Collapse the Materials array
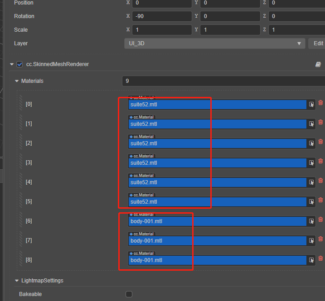The height and width of the screenshot is (301, 325). (x=17, y=81)
